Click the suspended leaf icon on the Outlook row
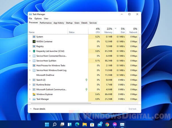 87,89
